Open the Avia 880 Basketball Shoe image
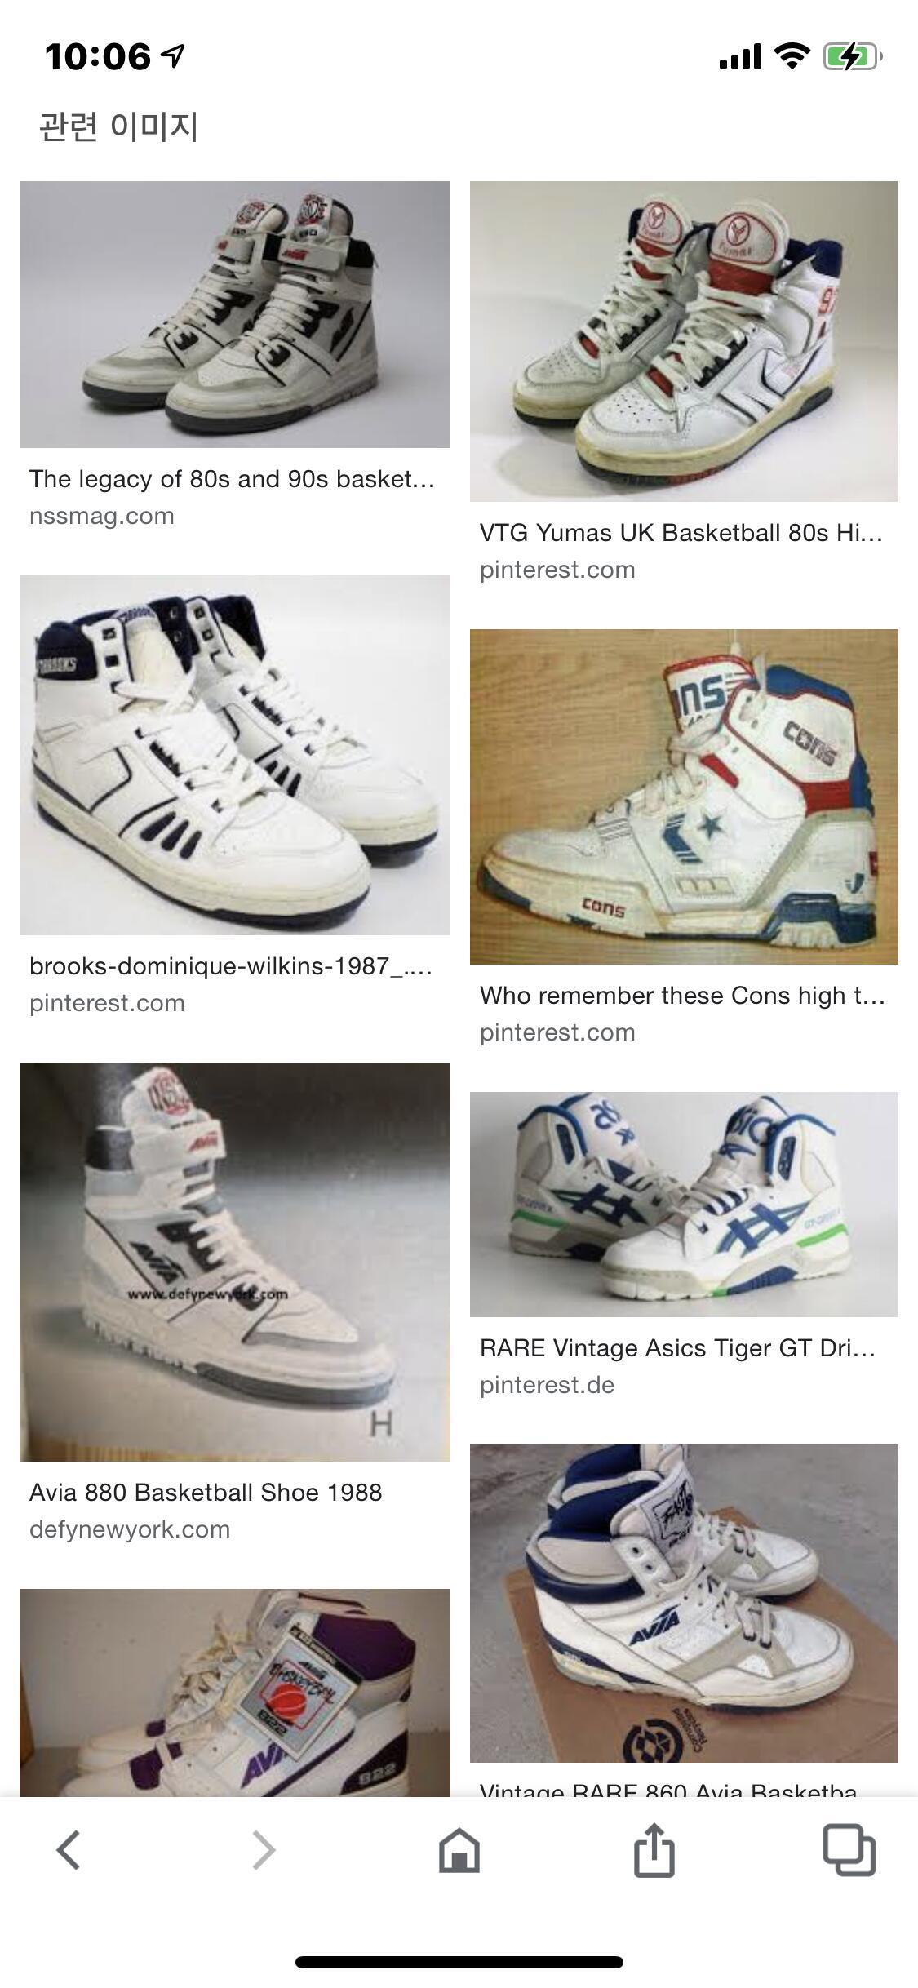 pyautogui.click(x=235, y=1262)
